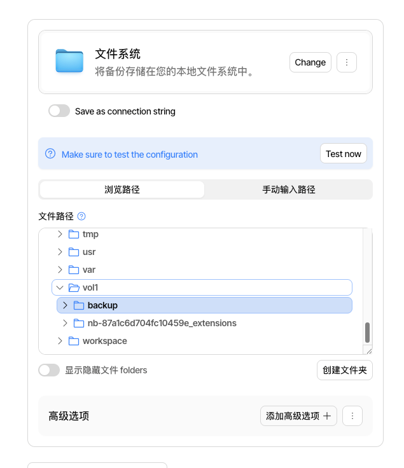Expand the usr folder
The image size is (404, 468).
coord(60,252)
